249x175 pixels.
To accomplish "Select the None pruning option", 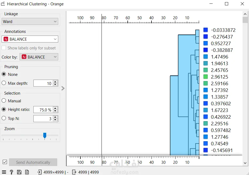I will pyautogui.click(x=4, y=74).
